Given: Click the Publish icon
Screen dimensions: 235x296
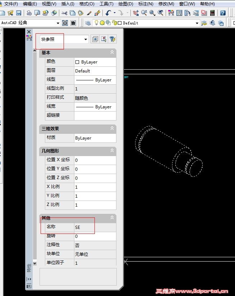Looking at the screenshot, I should point(45,13).
